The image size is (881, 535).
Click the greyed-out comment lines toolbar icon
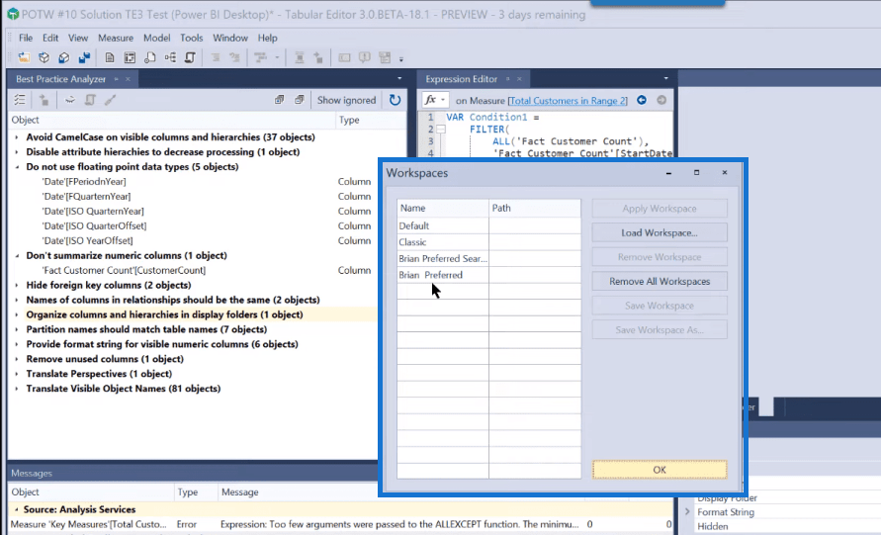(x=235, y=57)
